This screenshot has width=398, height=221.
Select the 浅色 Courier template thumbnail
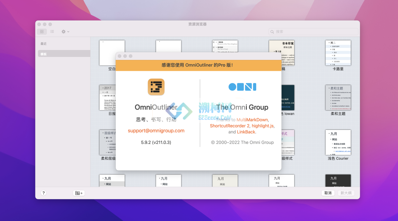[x=338, y=142]
